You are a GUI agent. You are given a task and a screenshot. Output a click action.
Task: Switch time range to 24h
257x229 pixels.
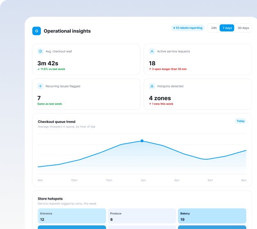click(x=214, y=28)
